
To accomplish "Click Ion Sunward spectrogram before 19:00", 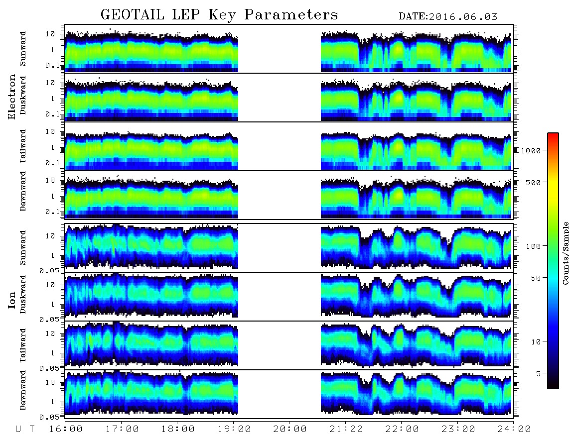I will coord(151,246).
